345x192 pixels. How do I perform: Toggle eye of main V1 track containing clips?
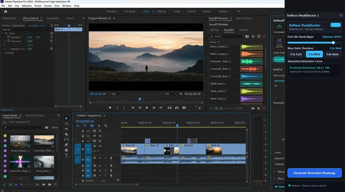coord(100,146)
